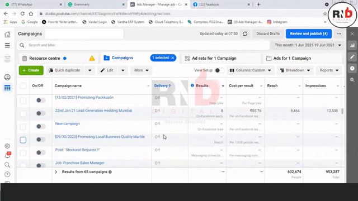Viewport: 358px width, 201px height.
Task: Tick checkbox for 22nd Jan 21 Lead Generation campaign
Action: click(x=23, y=113)
